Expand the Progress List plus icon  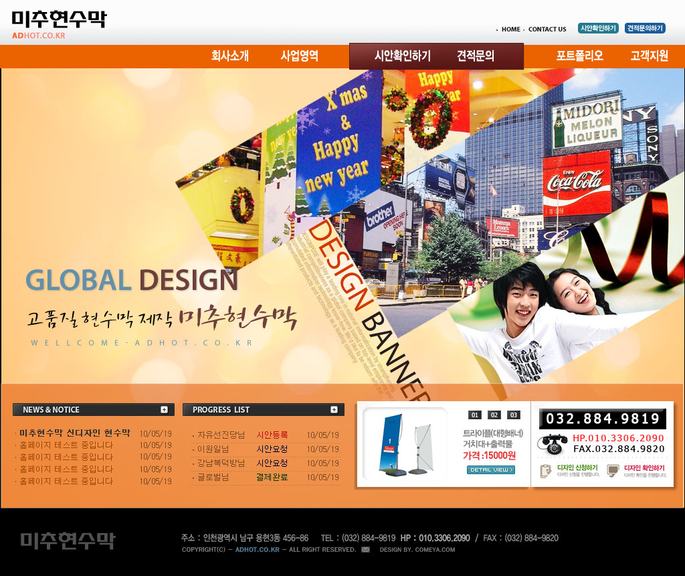pyautogui.click(x=334, y=409)
